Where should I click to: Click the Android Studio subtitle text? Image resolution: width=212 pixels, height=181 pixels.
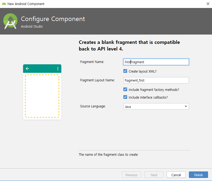click(32, 26)
